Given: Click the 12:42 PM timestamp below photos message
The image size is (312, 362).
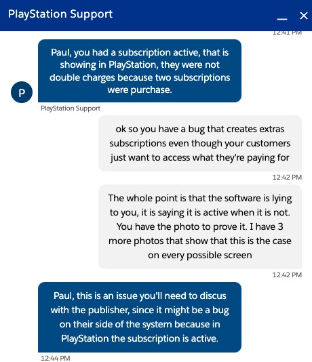Looking at the screenshot, I should 287,275.
